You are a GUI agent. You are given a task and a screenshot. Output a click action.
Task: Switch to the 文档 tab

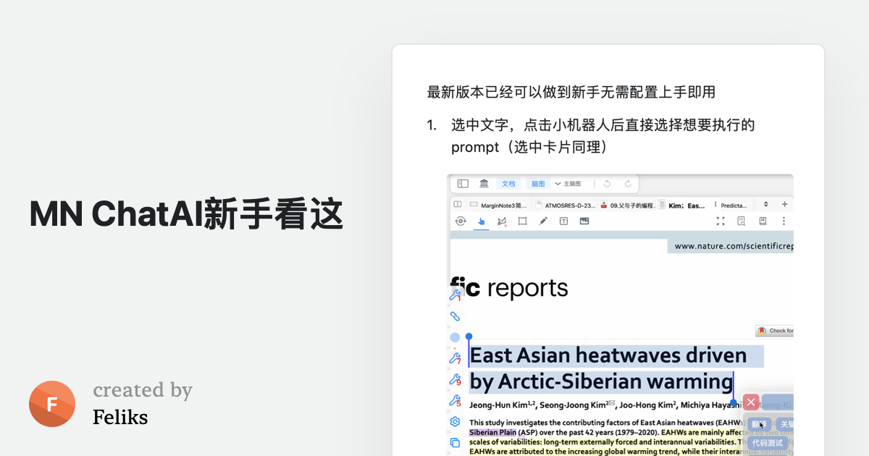pyautogui.click(x=509, y=183)
